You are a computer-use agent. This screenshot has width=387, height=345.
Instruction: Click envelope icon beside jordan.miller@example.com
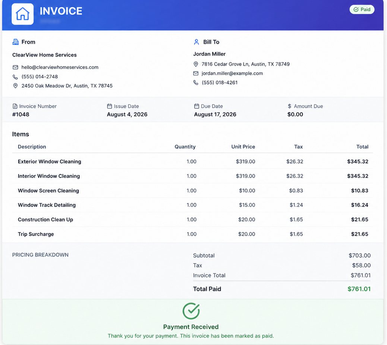[x=196, y=73]
